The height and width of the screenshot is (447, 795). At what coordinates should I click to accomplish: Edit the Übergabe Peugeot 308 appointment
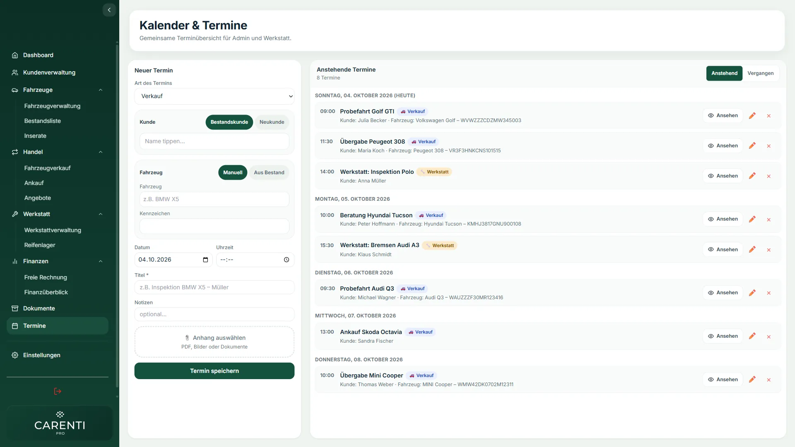tap(752, 146)
